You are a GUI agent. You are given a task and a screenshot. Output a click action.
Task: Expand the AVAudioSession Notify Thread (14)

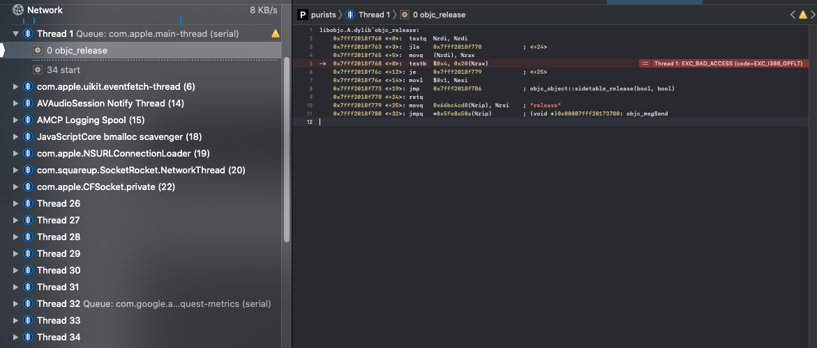(x=16, y=103)
